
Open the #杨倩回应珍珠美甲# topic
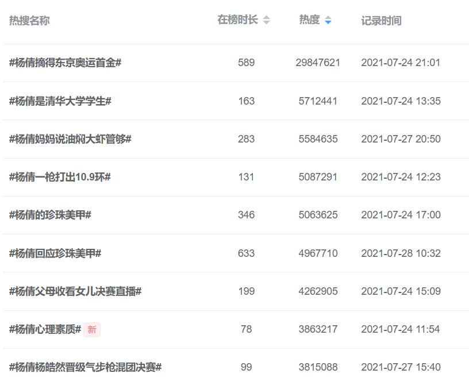coord(55,253)
